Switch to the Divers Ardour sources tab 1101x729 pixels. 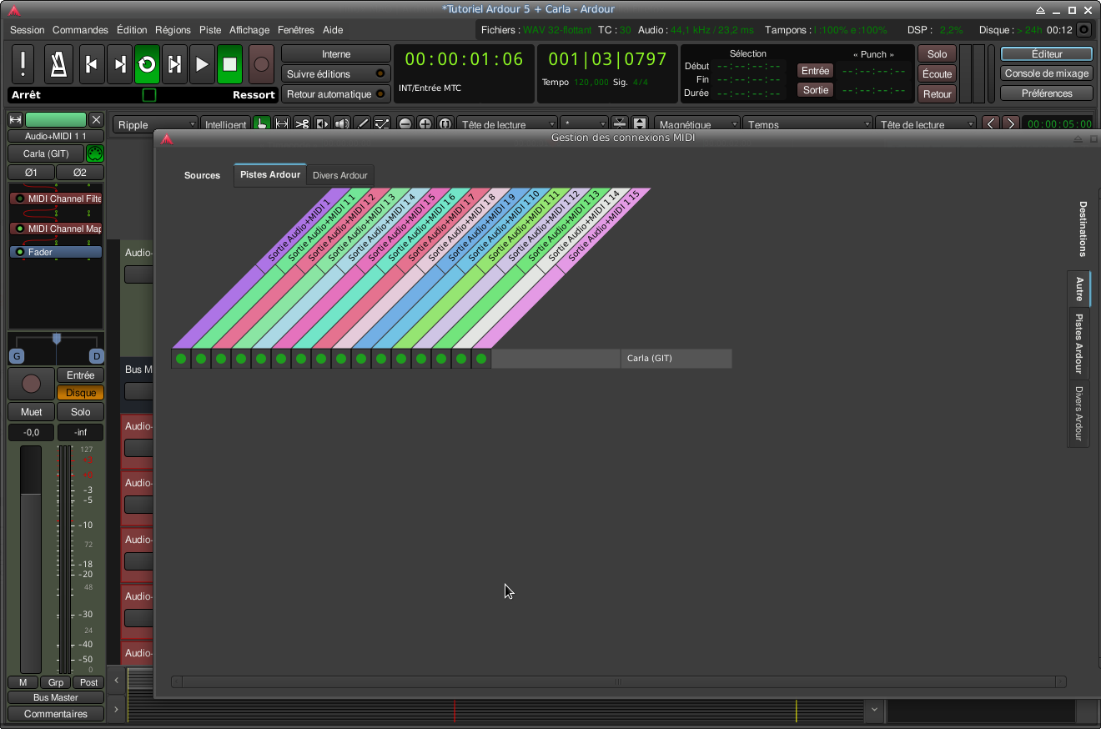pos(340,175)
